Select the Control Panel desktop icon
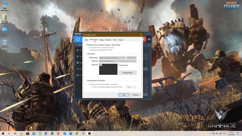Image resolution: width=242 pixels, height=136 pixels. coord(5,32)
